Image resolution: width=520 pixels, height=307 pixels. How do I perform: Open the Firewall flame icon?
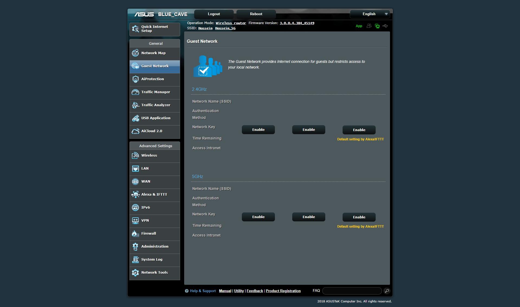tap(135, 234)
